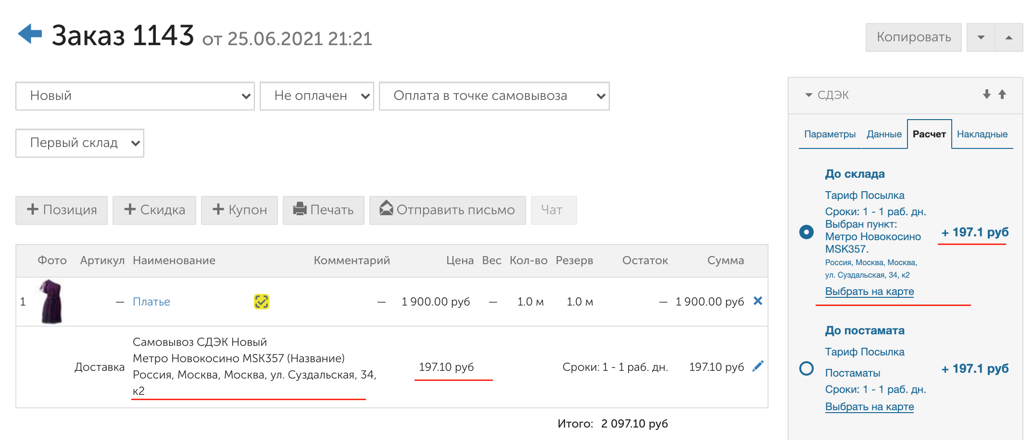
Task: Click the yellow checkmark icon beside Платье
Action: tap(261, 302)
